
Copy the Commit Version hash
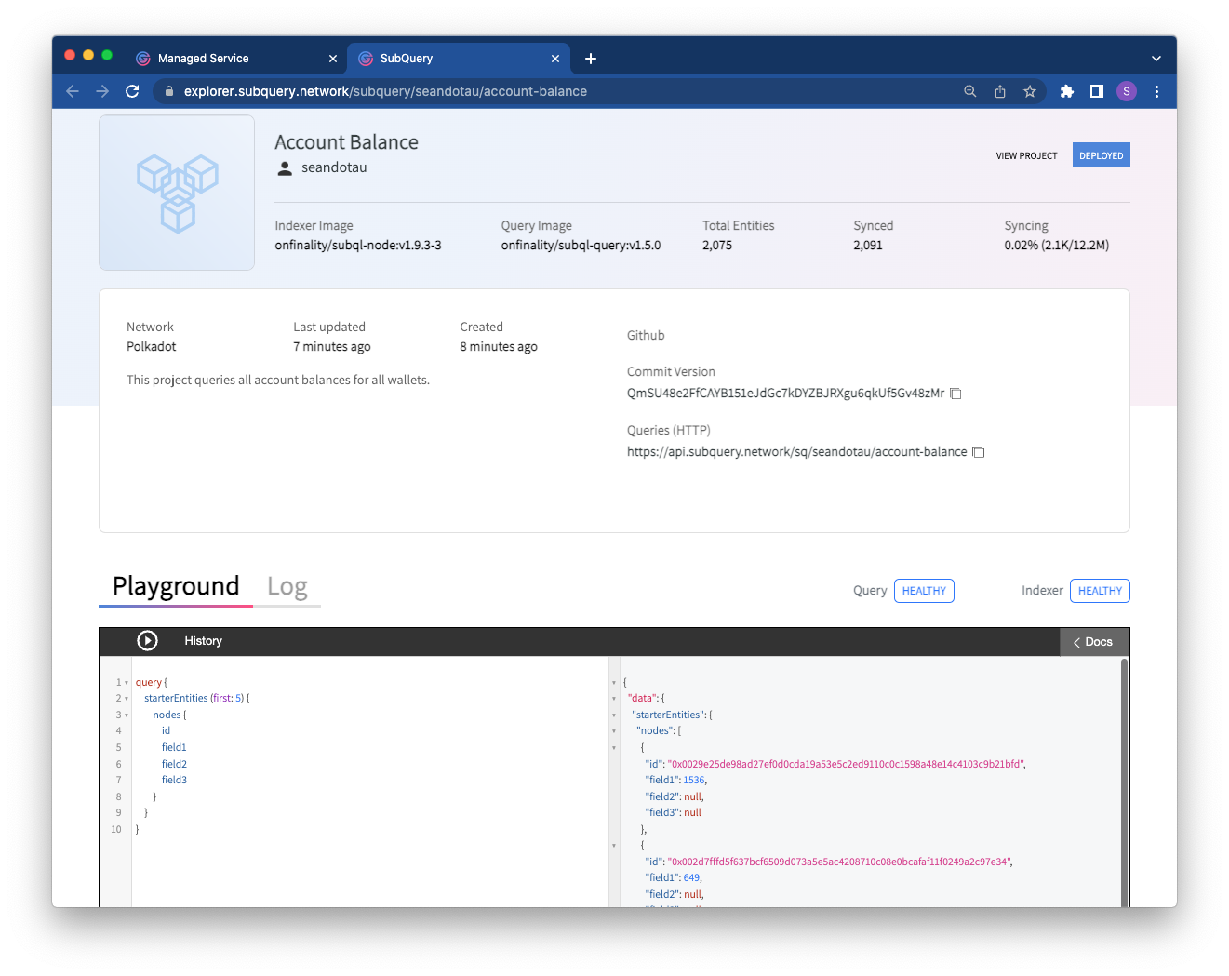pos(955,394)
